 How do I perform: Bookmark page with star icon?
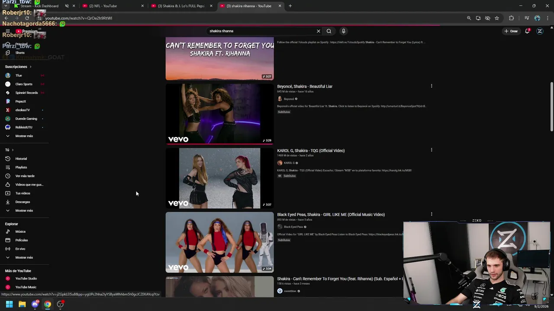pyautogui.click(x=497, y=18)
